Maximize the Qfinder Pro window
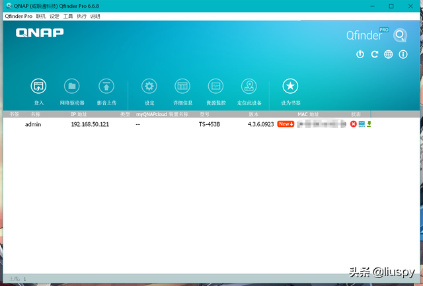 391,6
